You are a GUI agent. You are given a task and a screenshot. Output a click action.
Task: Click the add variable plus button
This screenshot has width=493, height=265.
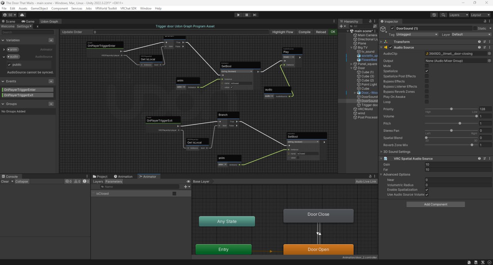51,40
